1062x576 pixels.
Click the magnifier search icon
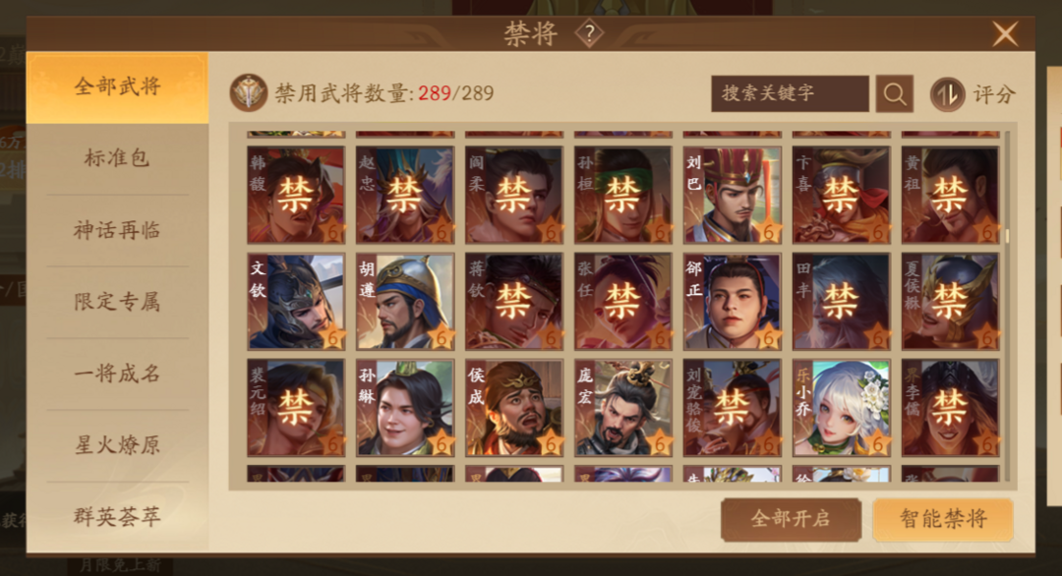point(894,93)
